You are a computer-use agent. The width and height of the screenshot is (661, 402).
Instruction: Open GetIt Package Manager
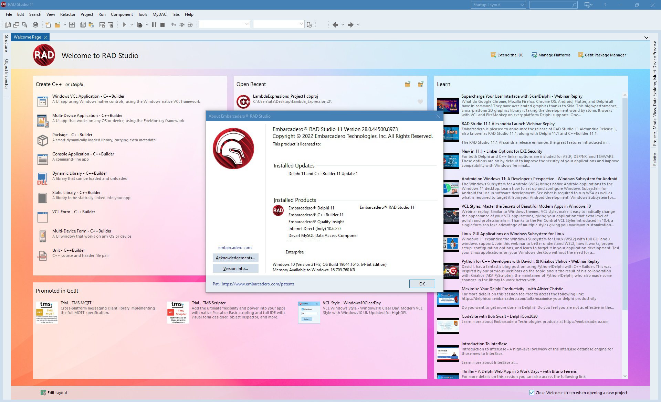[602, 55]
